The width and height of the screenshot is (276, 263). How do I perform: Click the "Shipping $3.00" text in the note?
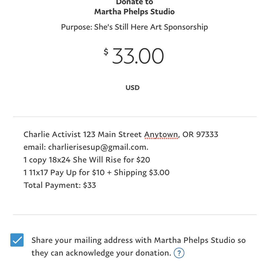tap(142, 173)
